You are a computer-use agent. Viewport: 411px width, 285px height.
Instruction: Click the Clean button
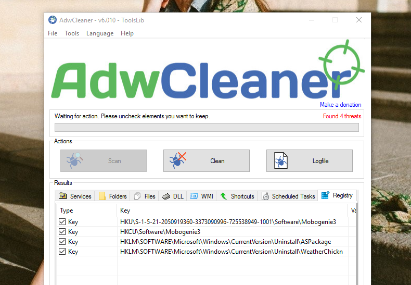click(x=207, y=160)
